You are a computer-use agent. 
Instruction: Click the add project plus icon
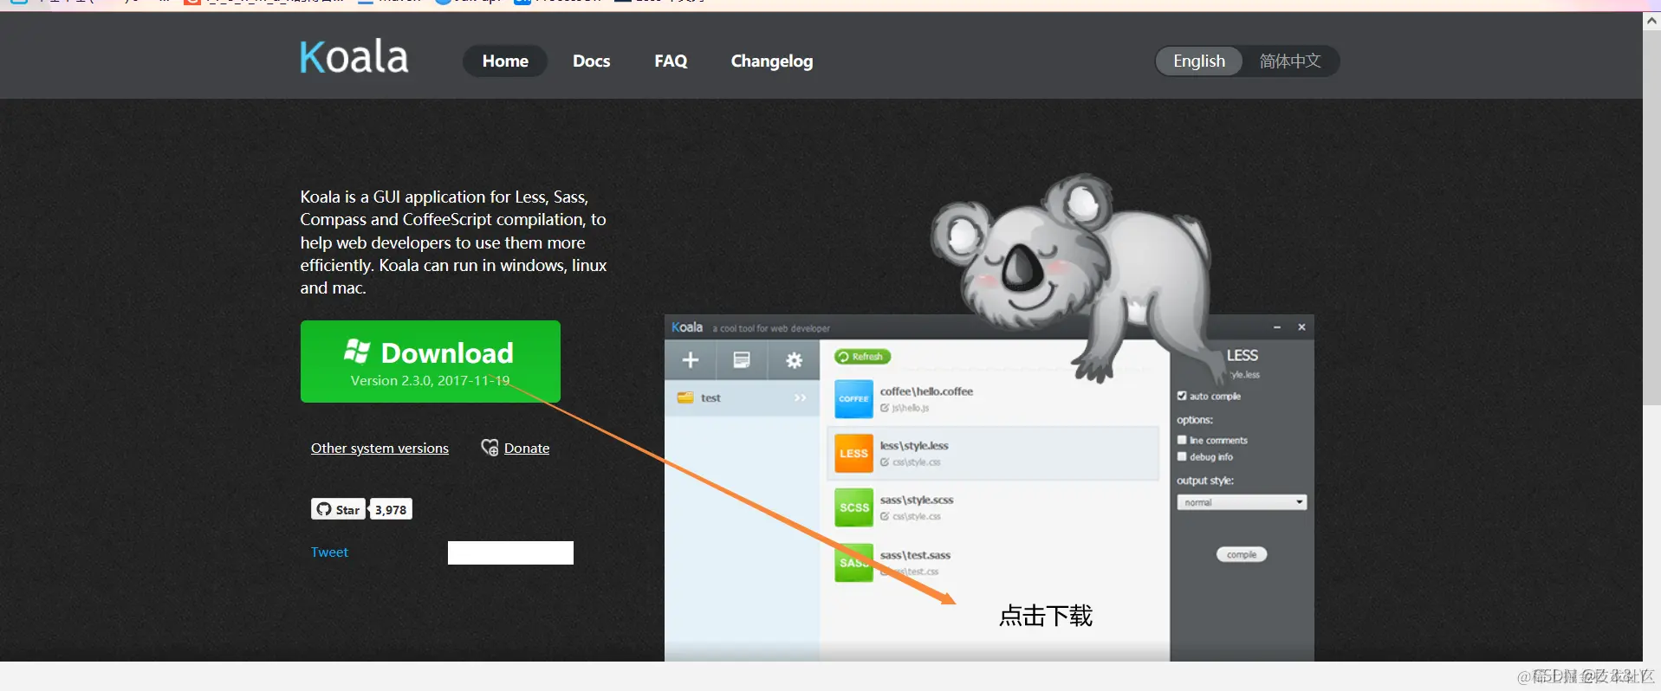690,360
